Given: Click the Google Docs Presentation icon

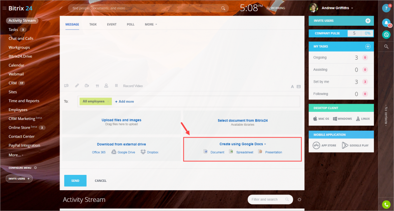Looking at the screenshot, I should (260, 151).
